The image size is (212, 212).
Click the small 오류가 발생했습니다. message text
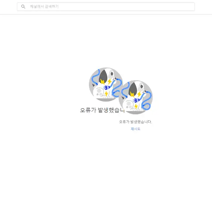(x=136, y=122)
